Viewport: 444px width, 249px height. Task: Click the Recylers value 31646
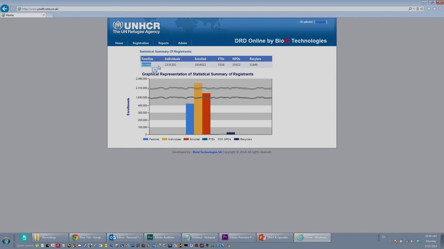[254, 65]
